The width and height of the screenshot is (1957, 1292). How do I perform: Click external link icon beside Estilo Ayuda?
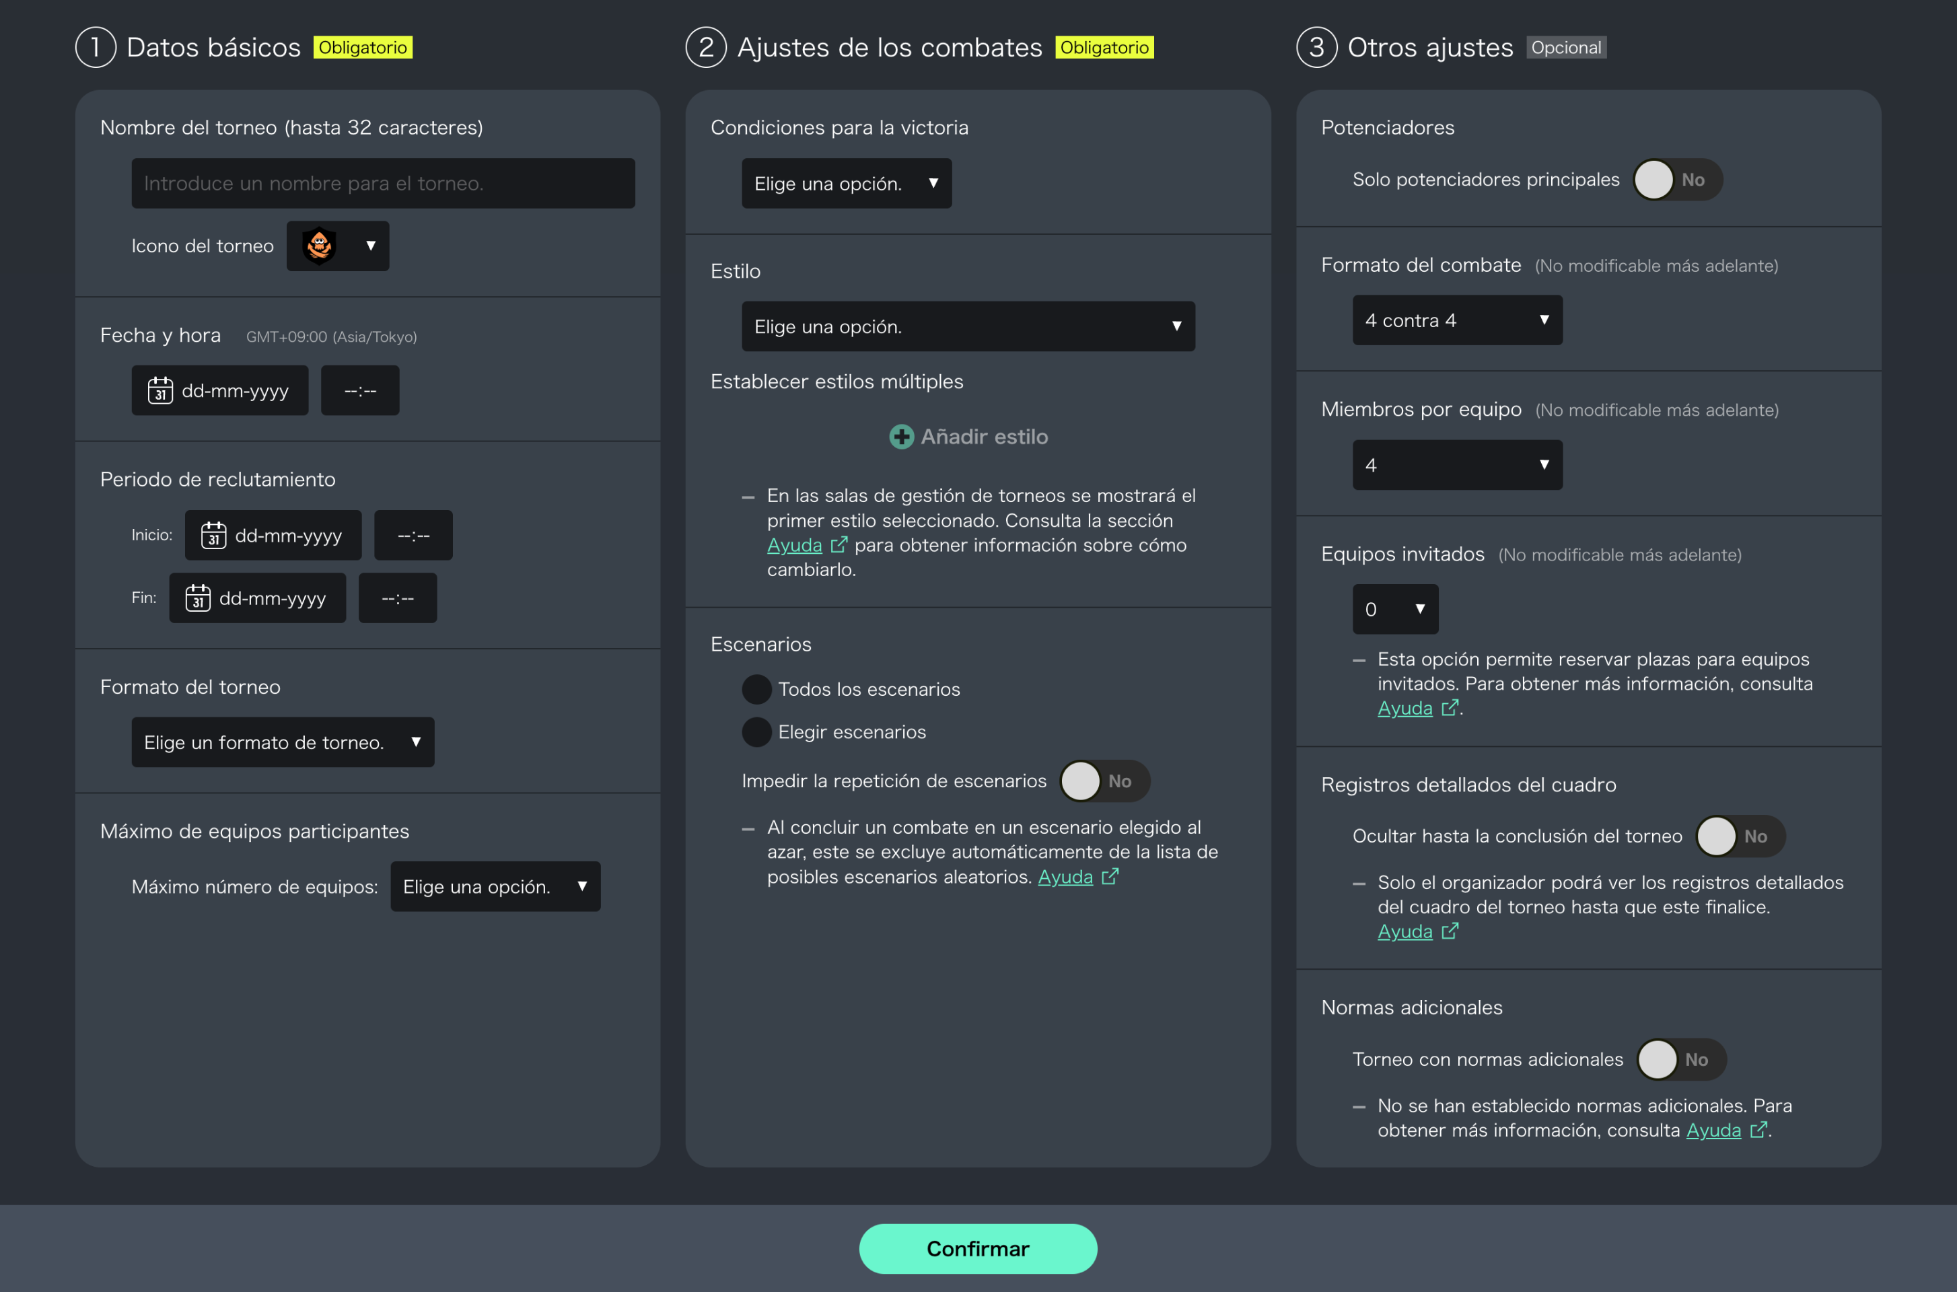tap(839, 546)
